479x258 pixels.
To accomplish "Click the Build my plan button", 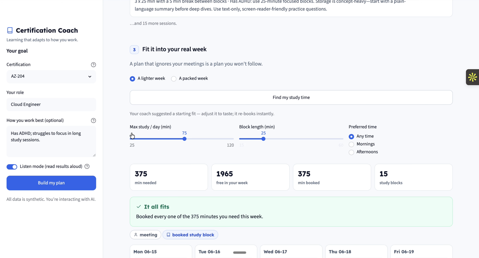I will (51, 183).
